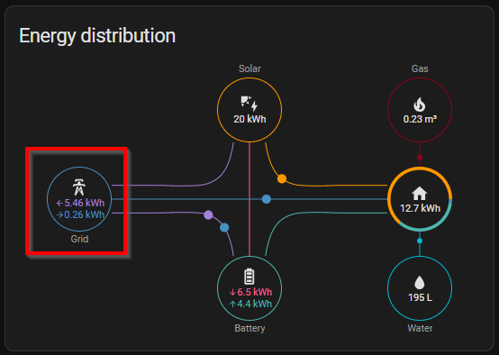499x355 pixels.
Task: Click the Energy distribution card title
Action: coord(97,36)
